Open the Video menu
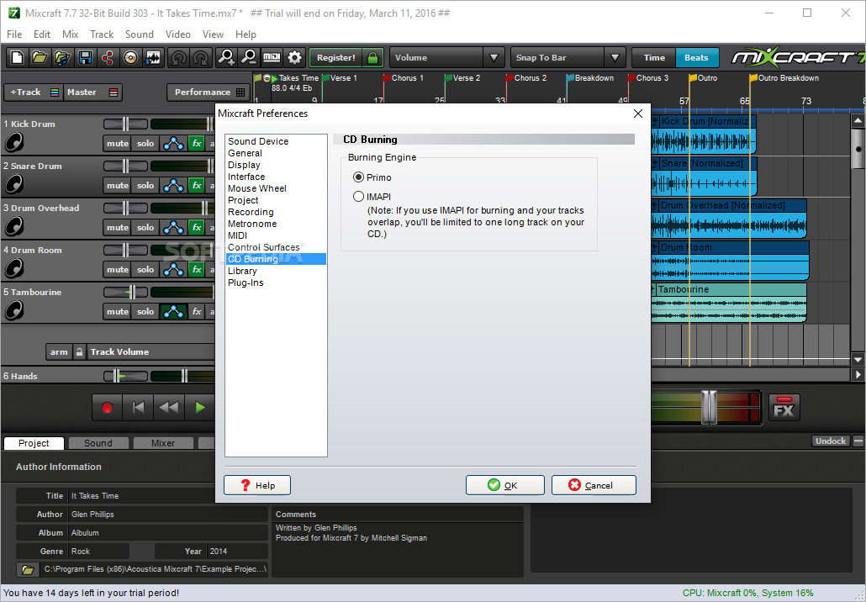Viewport: 866px width, 602px height. tap(178, 34)
